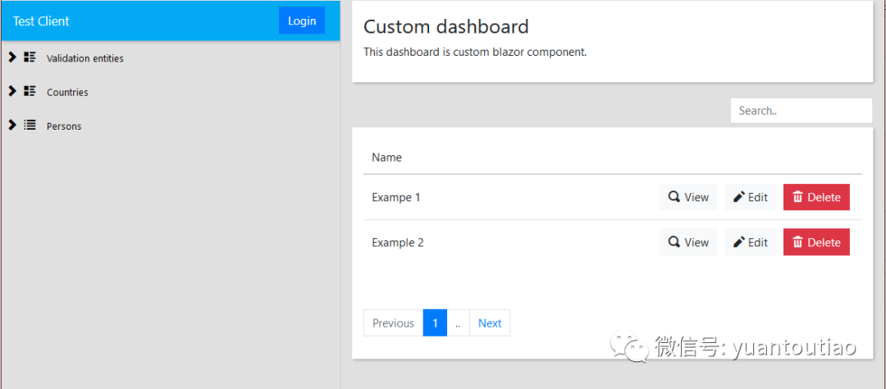This screenshot has width=886, height=389.
Task: Select page 1 in pagination
Action: coord(435,323)
